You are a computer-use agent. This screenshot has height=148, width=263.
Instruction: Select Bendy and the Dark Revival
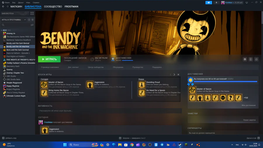pos(18,43)
